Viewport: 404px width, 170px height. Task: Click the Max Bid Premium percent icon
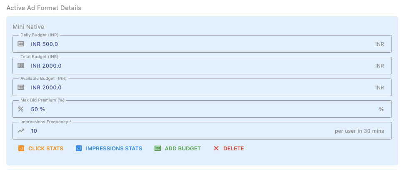click(x=20, y=109)
